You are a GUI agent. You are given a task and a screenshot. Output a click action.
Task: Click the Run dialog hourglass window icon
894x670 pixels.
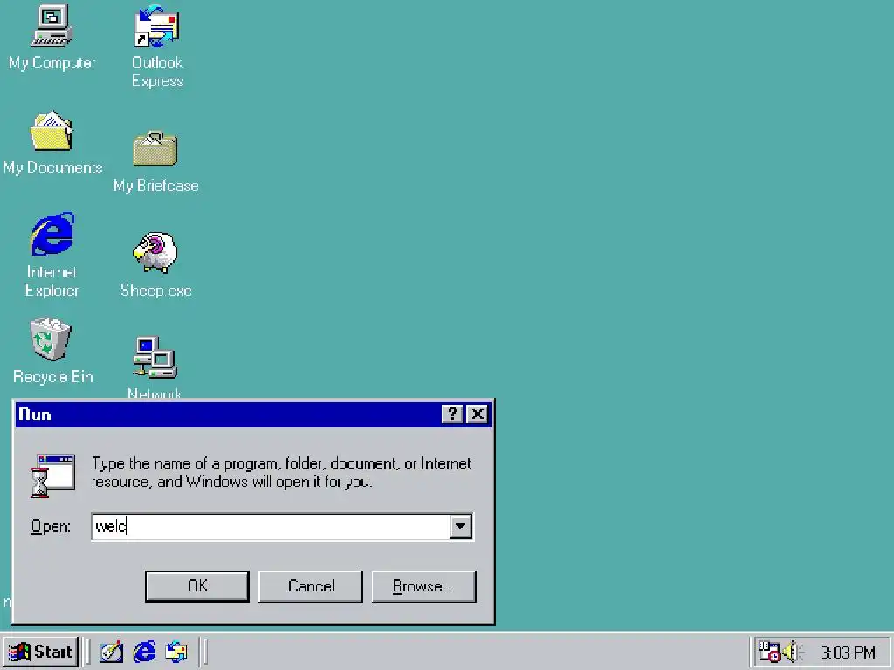[53, 475]
